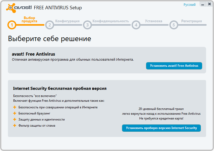Open the Русский language selector

pos(189,5)
